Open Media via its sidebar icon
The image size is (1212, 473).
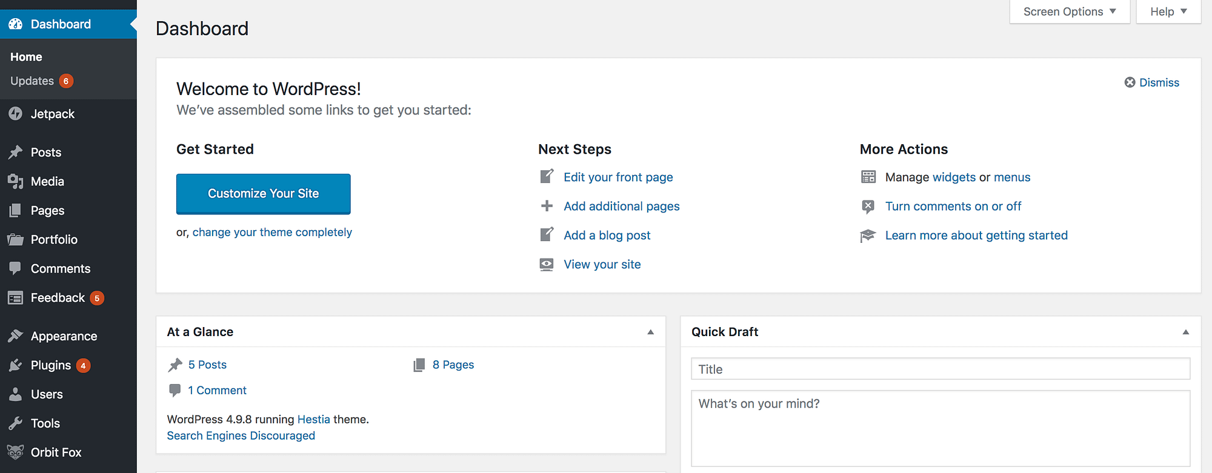tap(16, 181)
